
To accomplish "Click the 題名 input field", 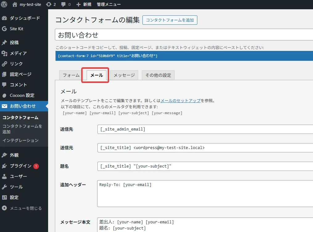I will click(x=205, y=166).
